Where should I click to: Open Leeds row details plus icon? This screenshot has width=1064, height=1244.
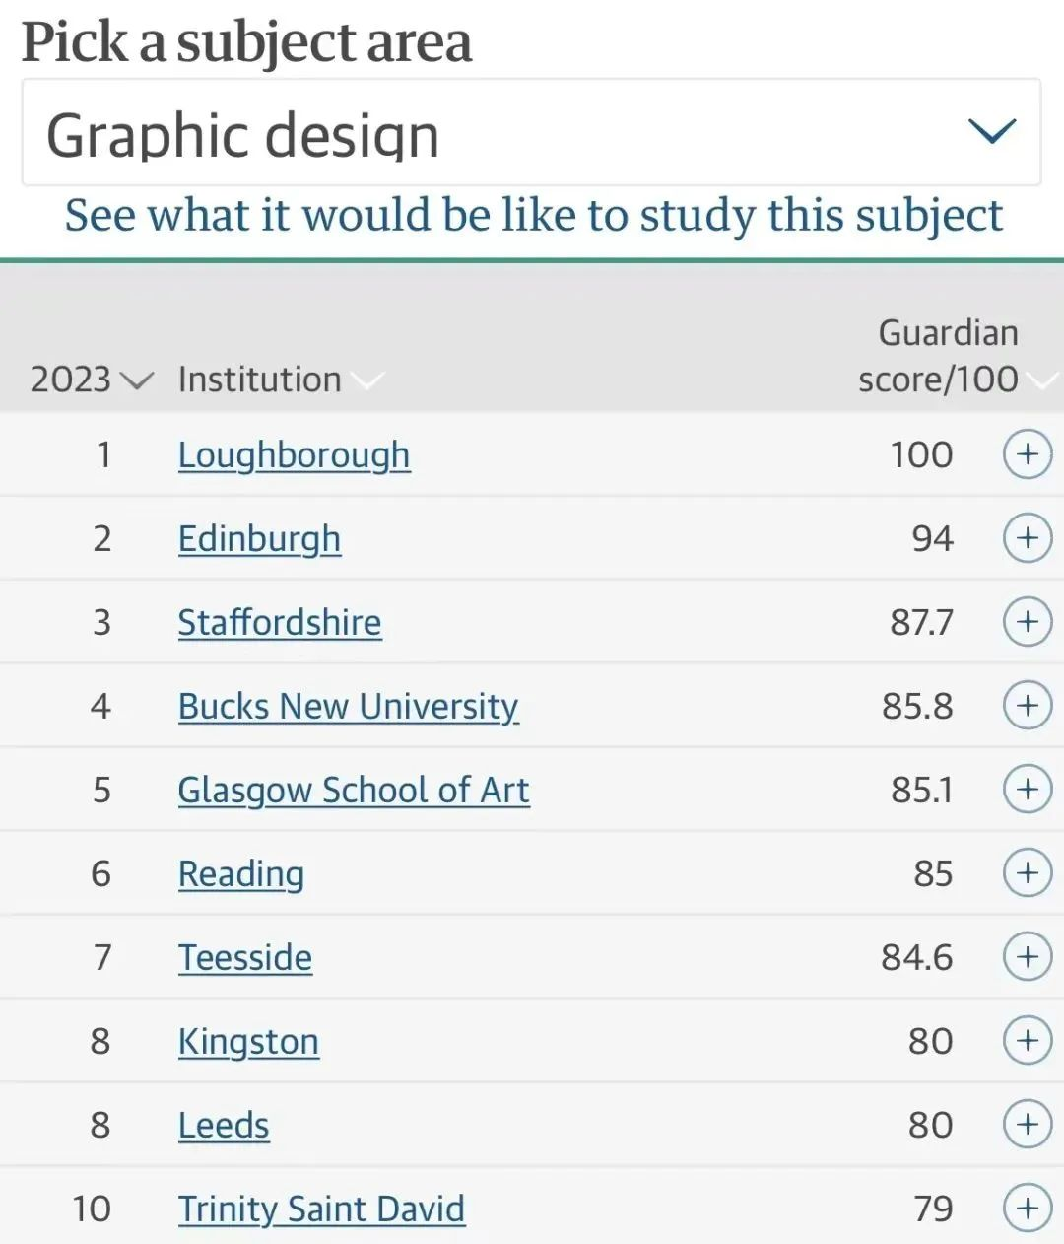coord(1027,1125)
